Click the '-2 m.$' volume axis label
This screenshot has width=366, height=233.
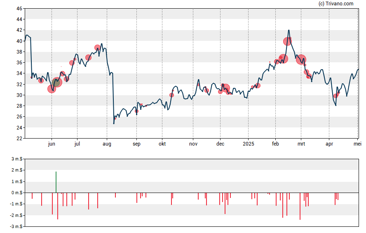tap(16, 216)
